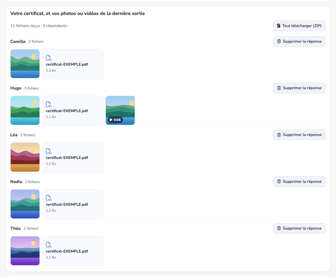336x277 pixels.
Task: Click PDF icon in Nadia's certificate card
Action: [x=49, y=198]
